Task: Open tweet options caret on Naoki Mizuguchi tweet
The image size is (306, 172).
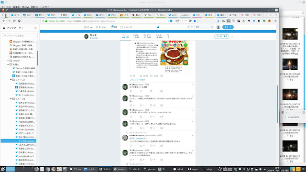Action: (x=193, y=135)
